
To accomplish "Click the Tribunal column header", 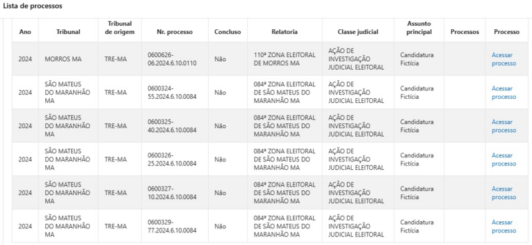I will (68, 32).
